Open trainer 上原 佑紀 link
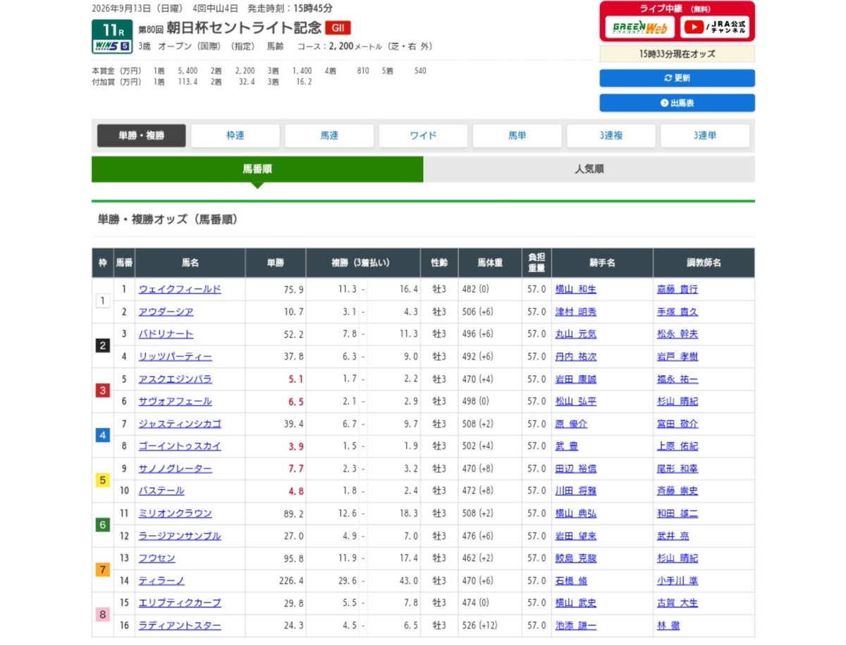 click(x=678, y=446)
